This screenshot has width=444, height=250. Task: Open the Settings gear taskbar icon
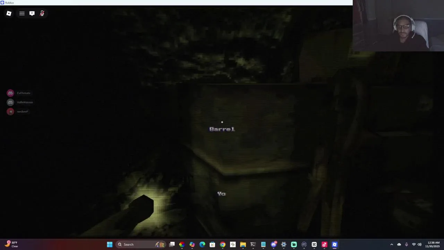click(x=284, y=244)
